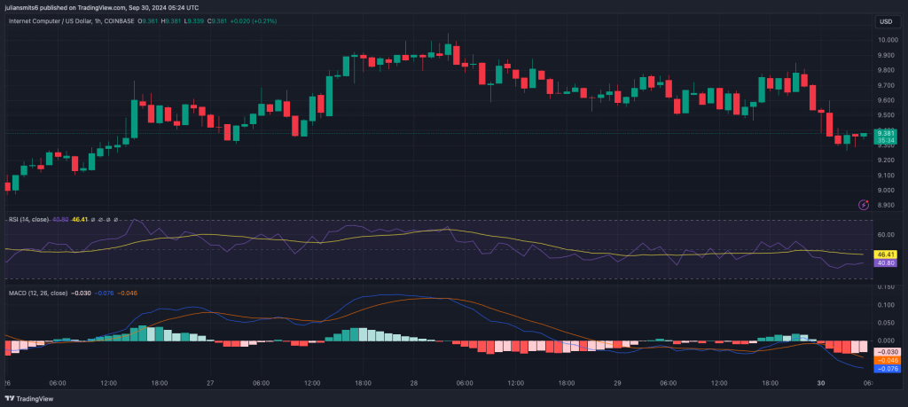Image resolution: width=908 pixels, height=407 pixels.
Task: Click MACD legend blue value -0.076
Action: click(104, 293)
